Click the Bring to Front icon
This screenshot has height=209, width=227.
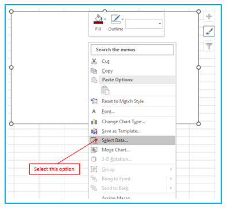[x=94, y=178]
